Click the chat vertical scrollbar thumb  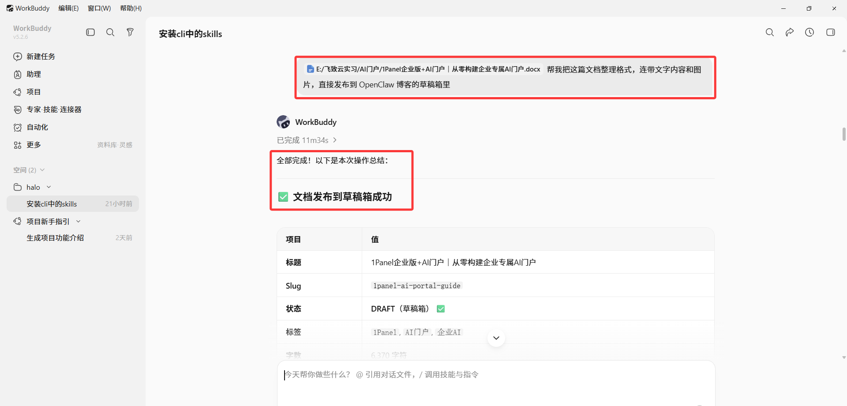[x=844, y=134]
